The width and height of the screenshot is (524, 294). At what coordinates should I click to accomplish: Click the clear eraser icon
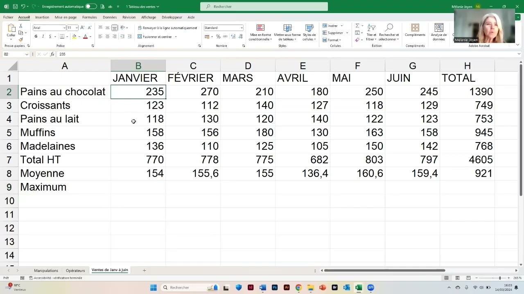click(x=357, y=40)
